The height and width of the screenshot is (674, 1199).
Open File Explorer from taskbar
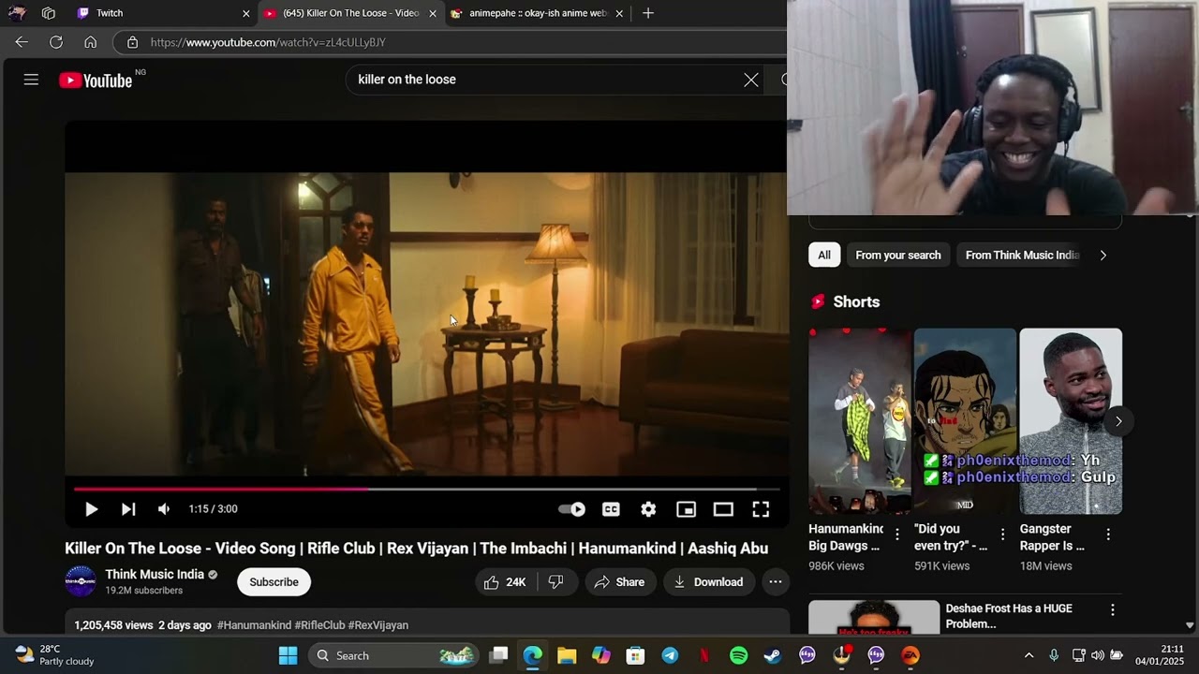click(567, 655)
